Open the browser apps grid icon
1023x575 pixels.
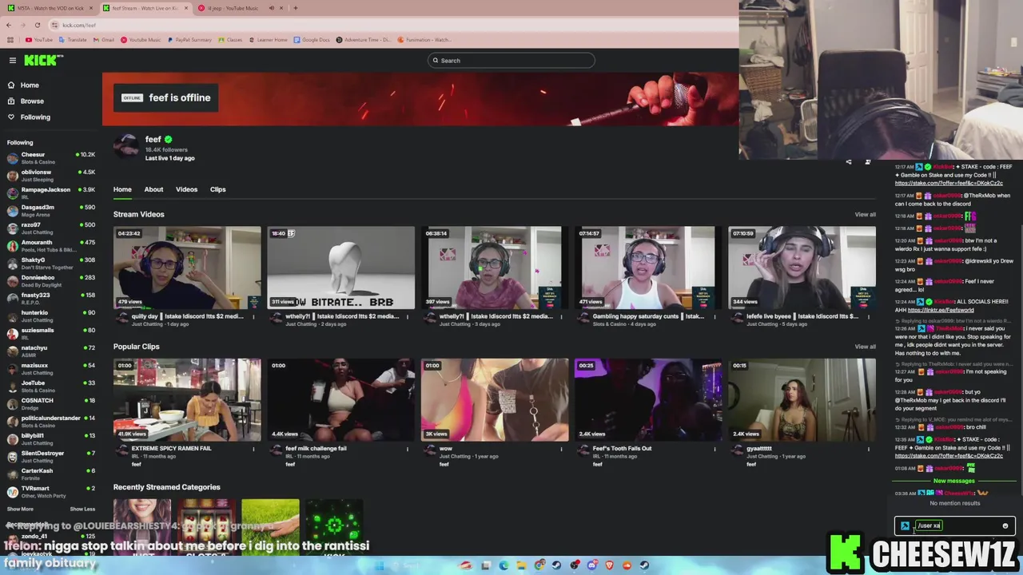click(10, 39)
